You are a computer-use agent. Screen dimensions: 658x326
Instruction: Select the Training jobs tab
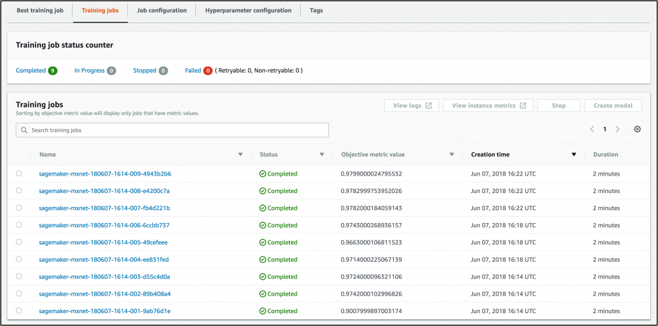coord(100,10)
